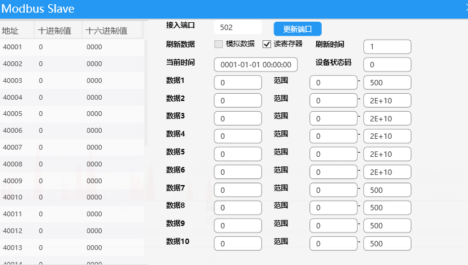Click 数据1 range minimum field
This screenshot has height=265, width=468.
click(334, 82)
